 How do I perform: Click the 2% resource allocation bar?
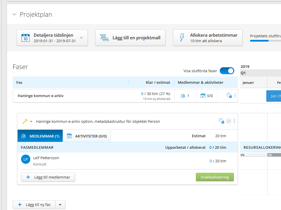point(274,155)
